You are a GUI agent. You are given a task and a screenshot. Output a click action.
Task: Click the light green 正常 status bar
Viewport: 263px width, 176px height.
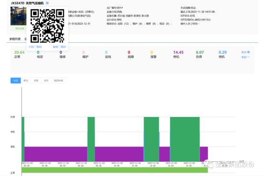pyautogui.click(x=115, y=170)
